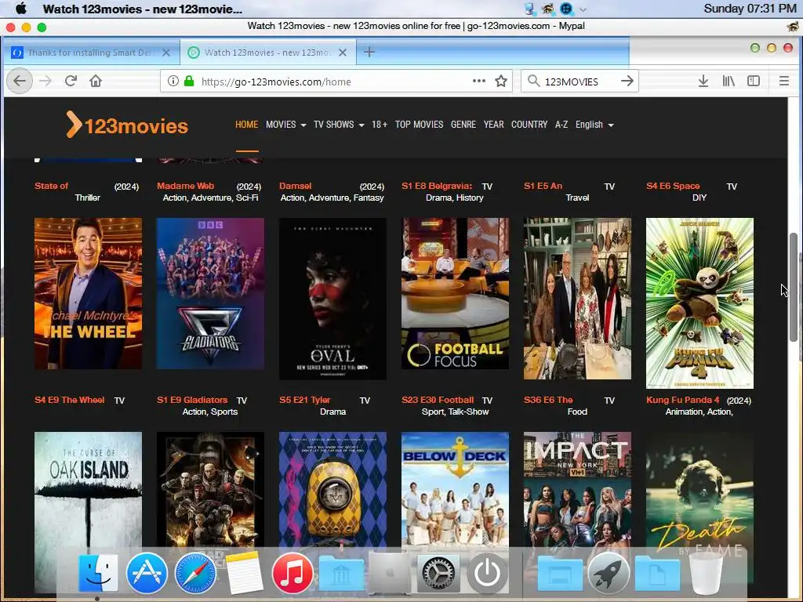
Task: Click the Kung Fu Panda 4 poster
Action: [x=699, y=303]
